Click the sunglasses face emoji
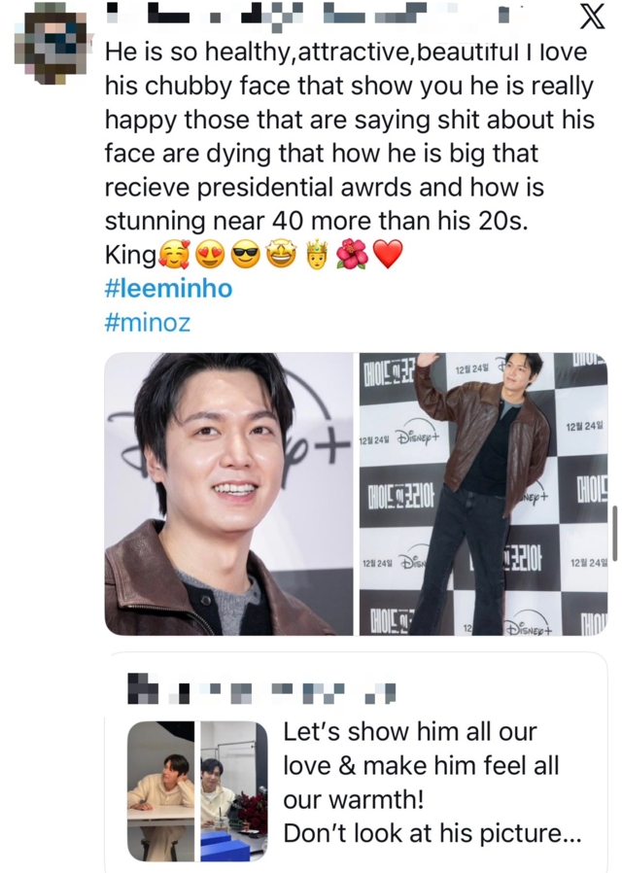This screenshot has height=873, width=622. click(x=244, y=256)
